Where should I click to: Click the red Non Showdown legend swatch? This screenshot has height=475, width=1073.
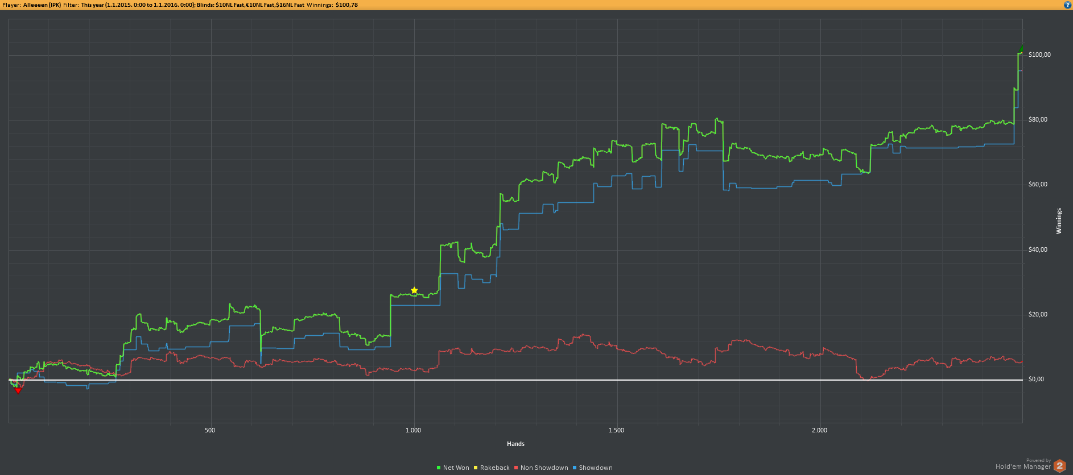pyautogui.click(x=516, y=468)
